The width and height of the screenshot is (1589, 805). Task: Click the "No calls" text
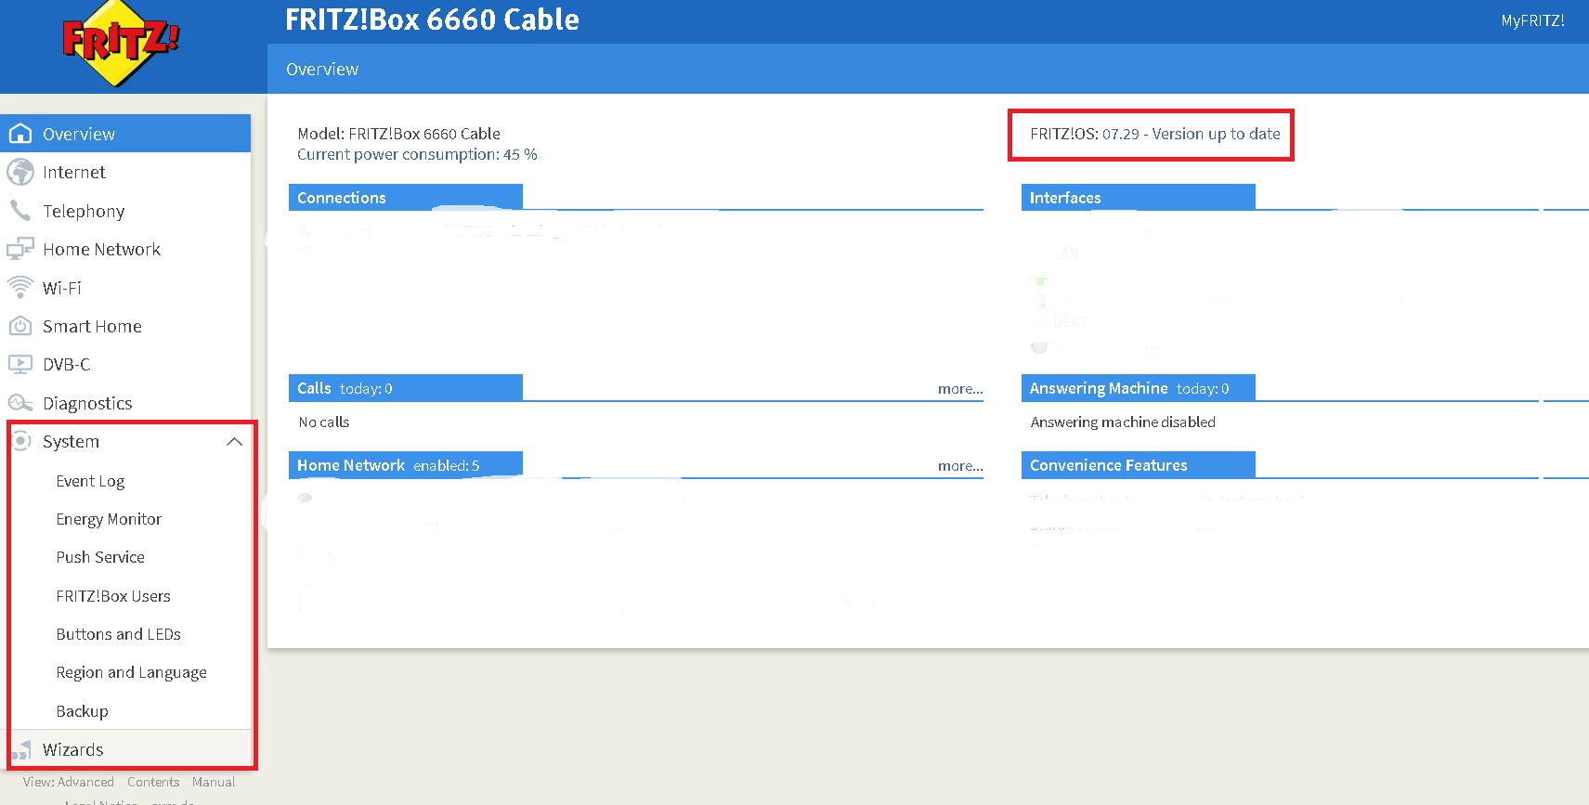324,422
